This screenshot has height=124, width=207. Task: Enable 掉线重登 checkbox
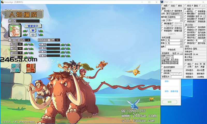click(x=162, y=23)
